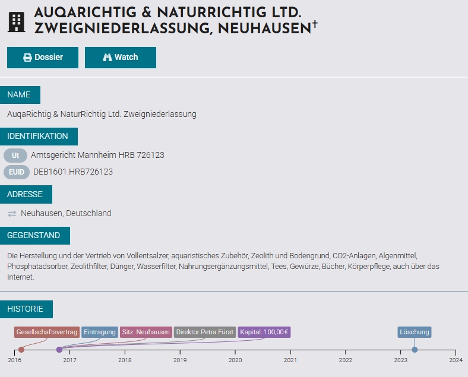Open Amtsgericht Mannheim HRB 726123 entry
Image resolution: width=468 pixels, height=377 pixels.
[97, 155]
